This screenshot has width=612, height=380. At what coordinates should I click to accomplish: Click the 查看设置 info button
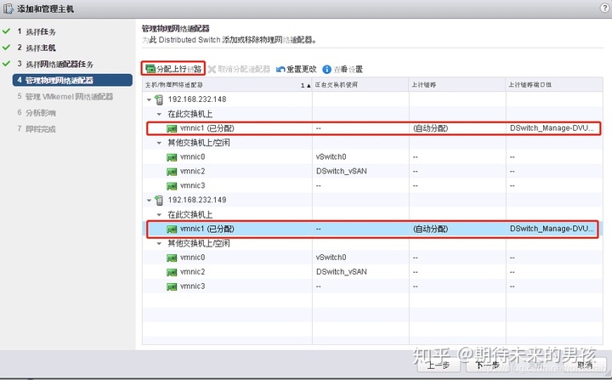[x=343, y=69]
